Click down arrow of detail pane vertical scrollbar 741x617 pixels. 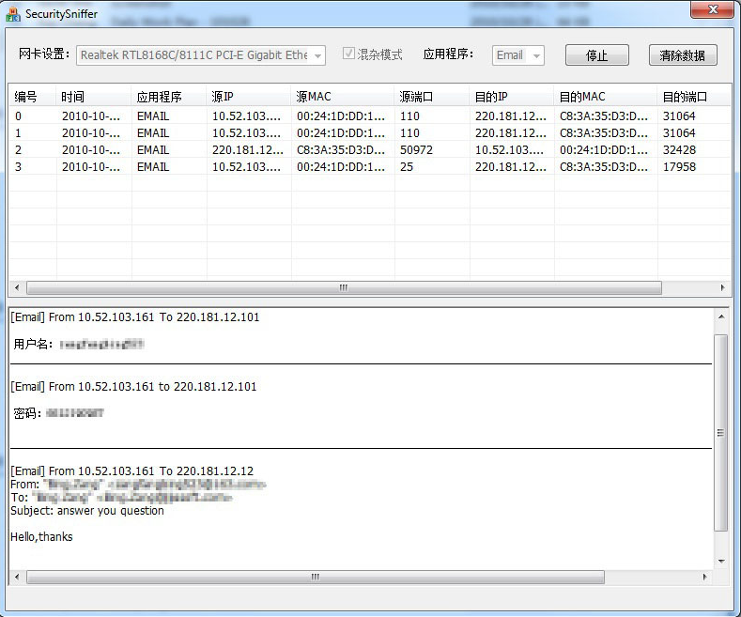coord(721,561)
